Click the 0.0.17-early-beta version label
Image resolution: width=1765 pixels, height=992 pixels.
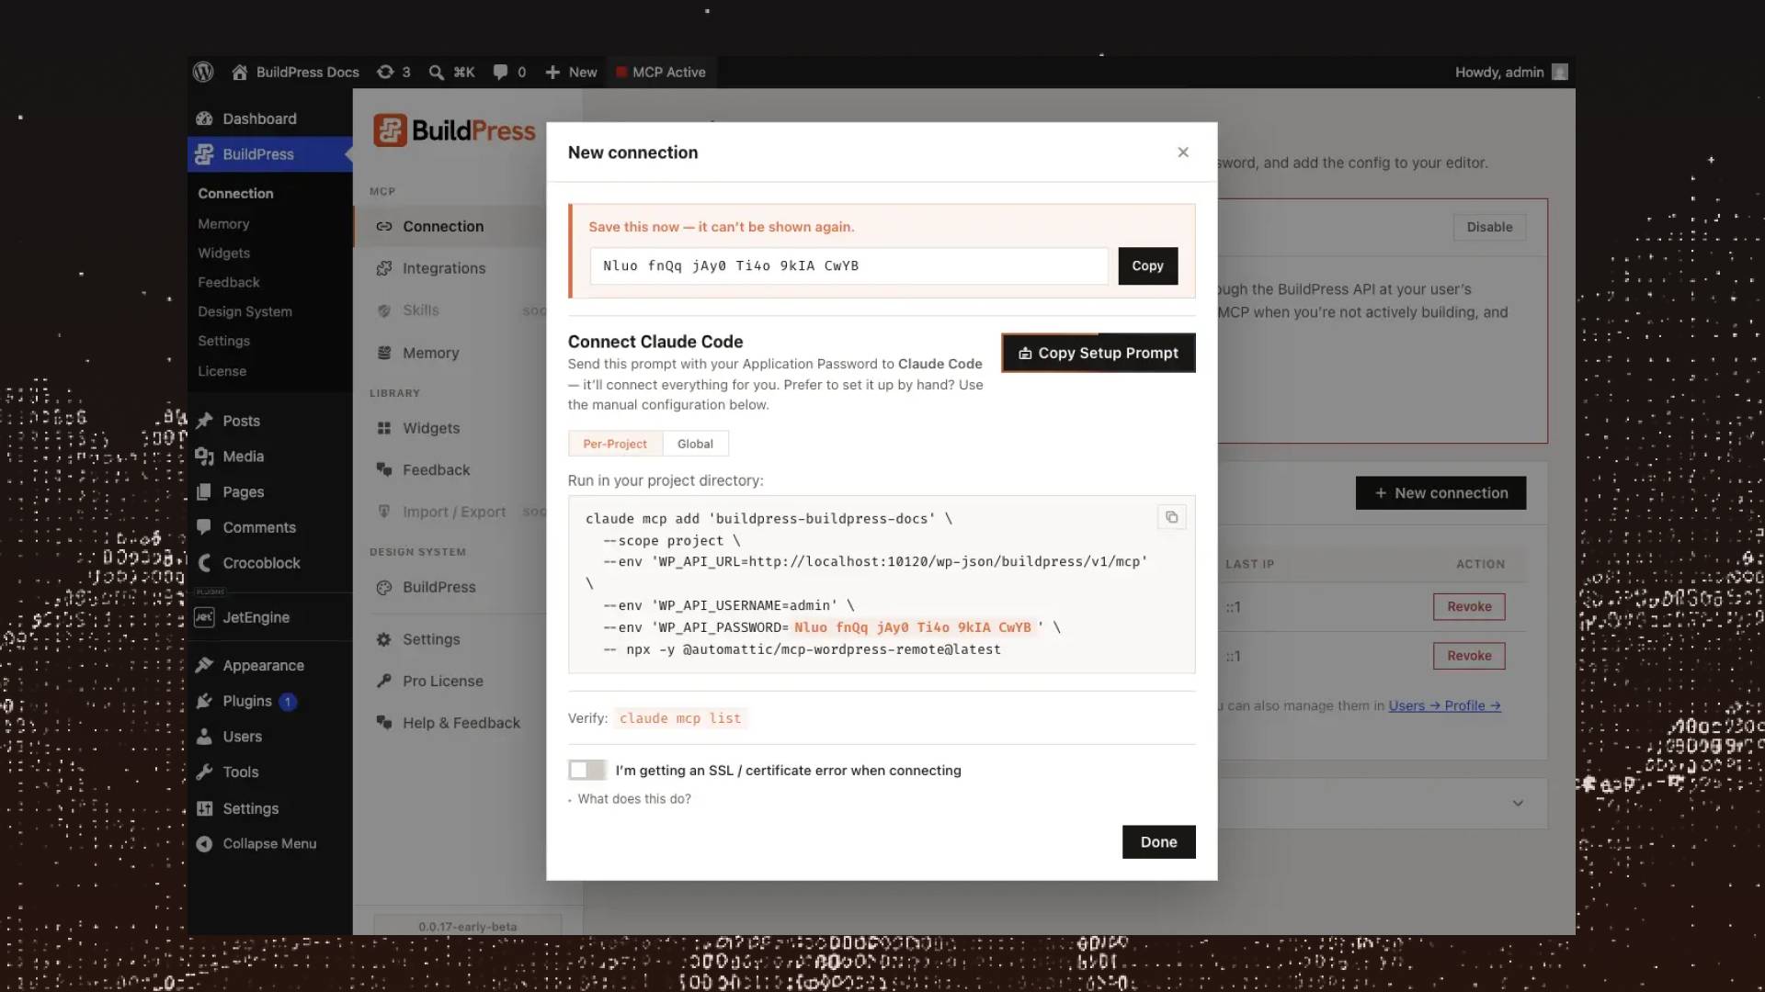click(468, 926)
